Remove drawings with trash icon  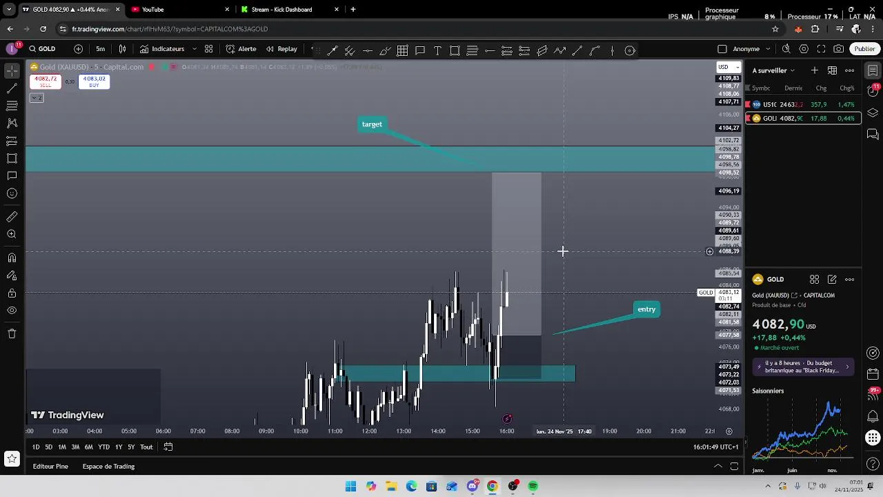[x=12, y=334]
